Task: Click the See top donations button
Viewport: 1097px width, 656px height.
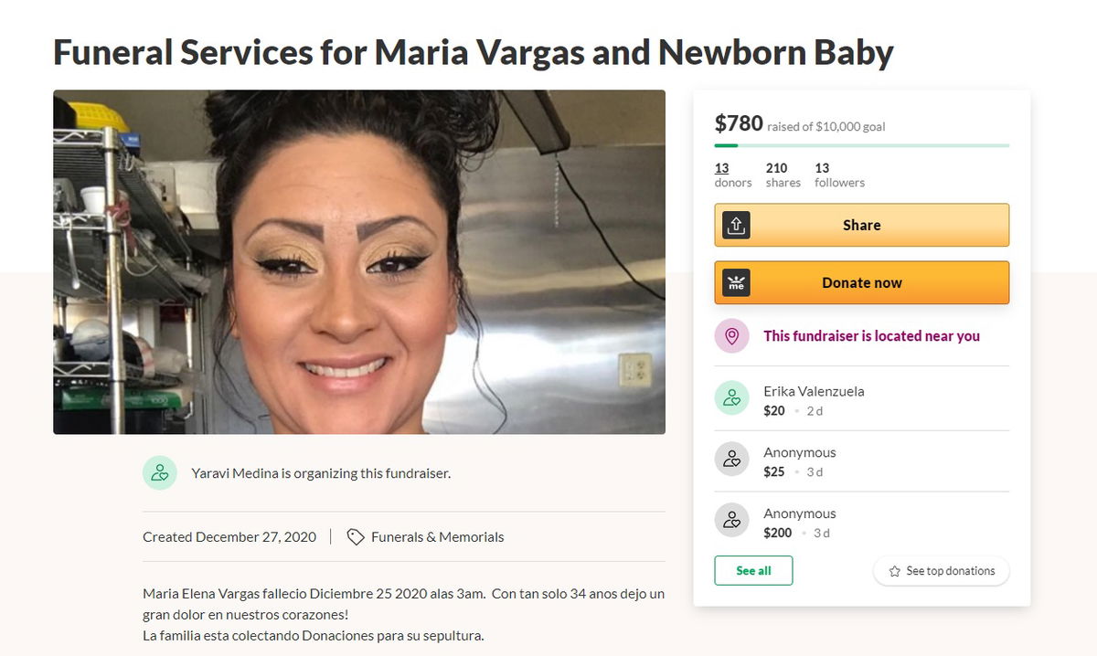Action: click(x=942, y=571)
